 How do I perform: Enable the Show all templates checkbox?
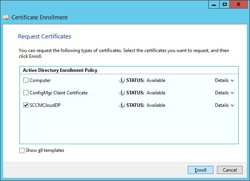(22, 150)
